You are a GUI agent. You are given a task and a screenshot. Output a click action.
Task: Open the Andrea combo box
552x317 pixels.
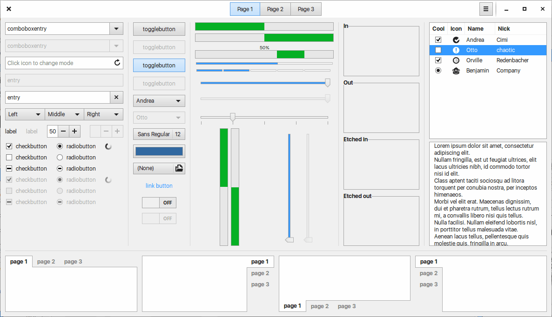coord(159,100)
